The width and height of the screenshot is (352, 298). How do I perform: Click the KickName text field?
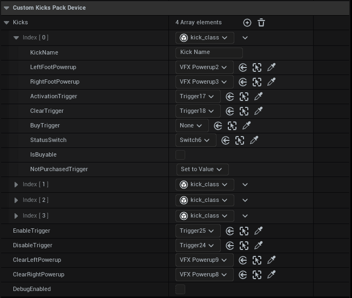pos(209,52)
